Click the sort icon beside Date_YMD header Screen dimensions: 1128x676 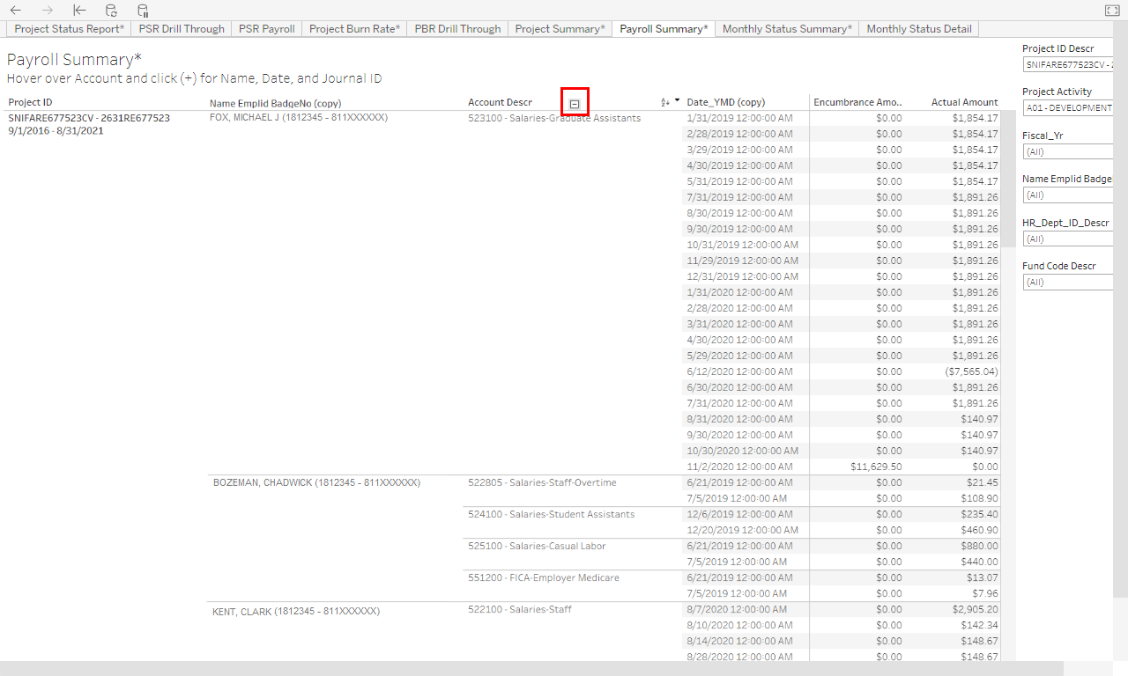pos(664,102)
